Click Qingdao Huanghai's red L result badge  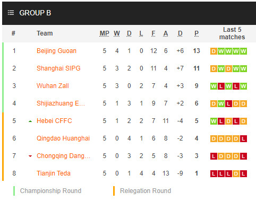(x=243, y=139)
